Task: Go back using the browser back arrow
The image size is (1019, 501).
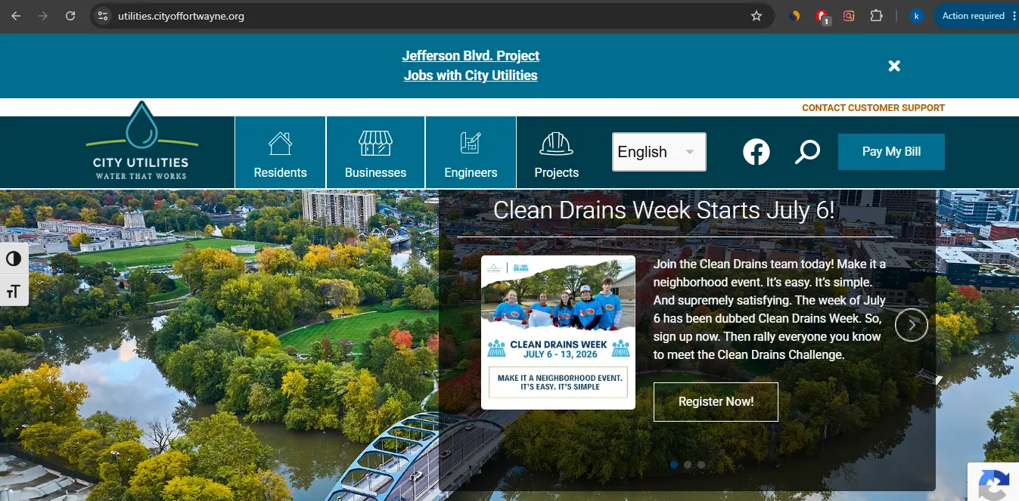Action: tap(16, 16)
